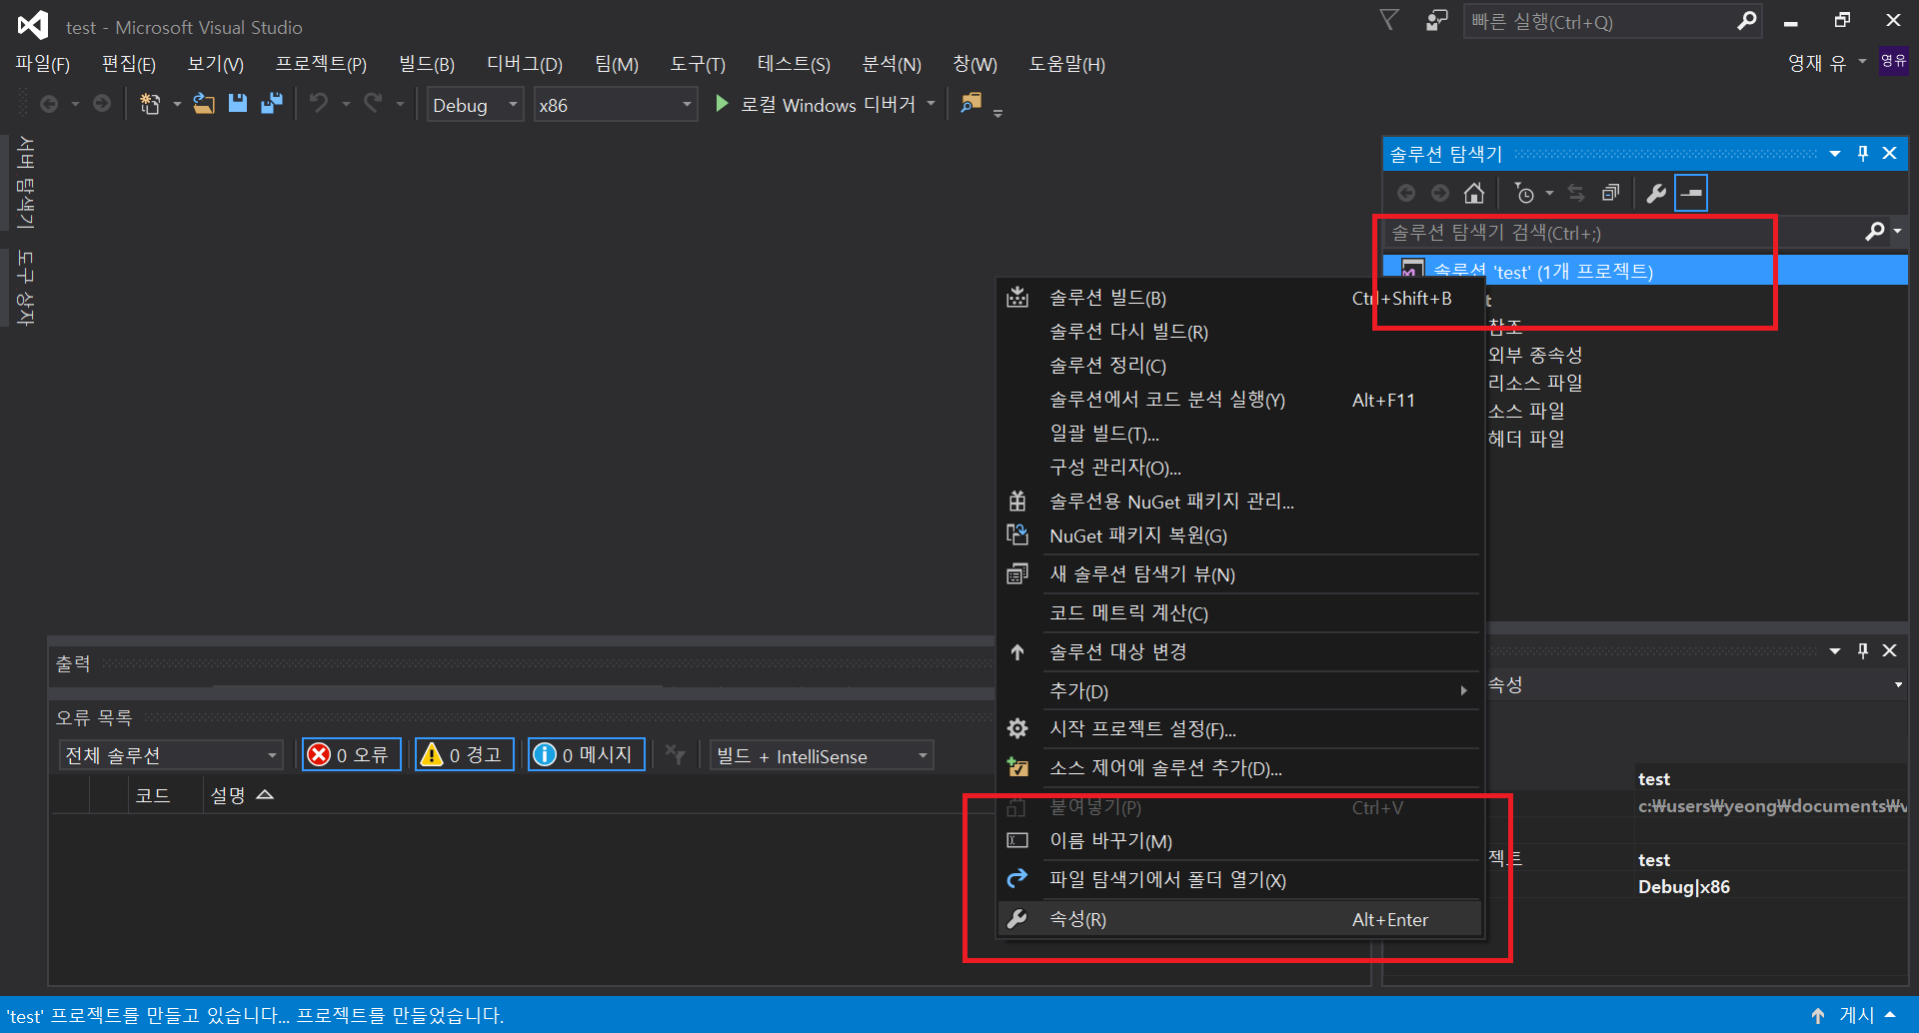1919x1033 pixels.
Task: Click the publish up-arrow icon in status bar
Action: [x=1817, y=1015]
